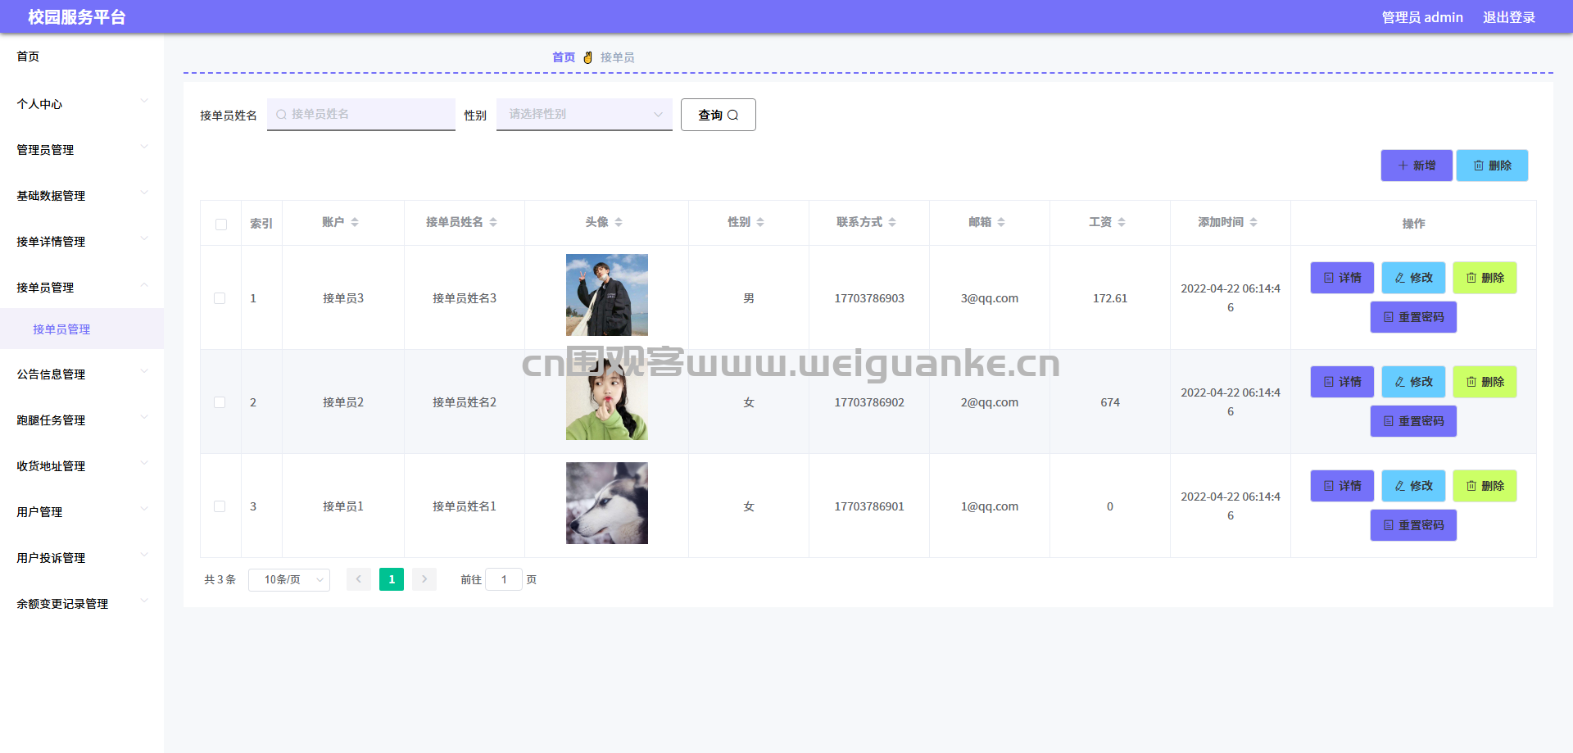Image resolution: width=1573 pixels, height=753 pixels.
Task: Click the trash icon on top 删除 button
Action: coord(1480,165)
